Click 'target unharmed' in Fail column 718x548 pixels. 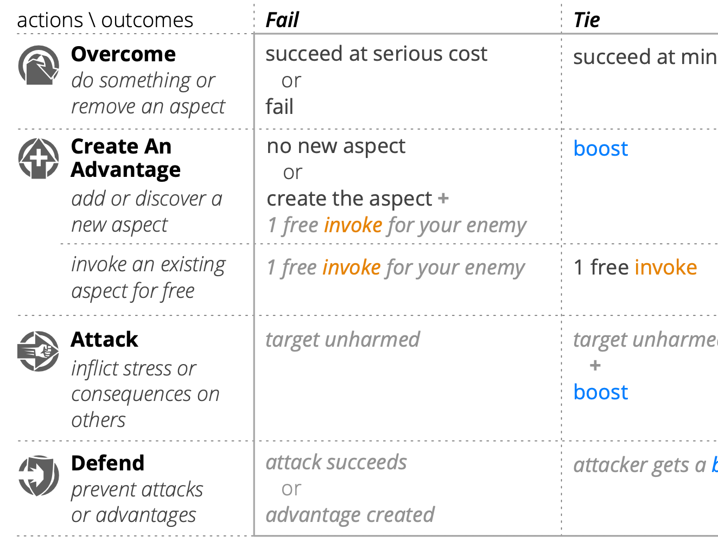[342, 340]
